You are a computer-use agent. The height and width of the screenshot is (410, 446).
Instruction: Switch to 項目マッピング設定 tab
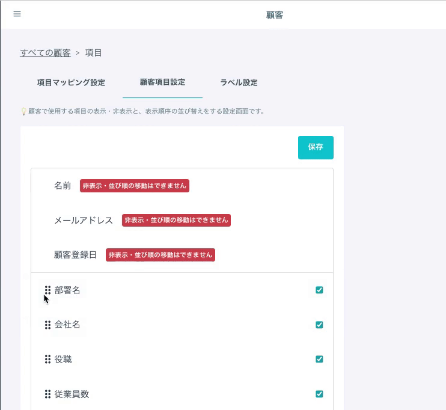pos(71,82)
